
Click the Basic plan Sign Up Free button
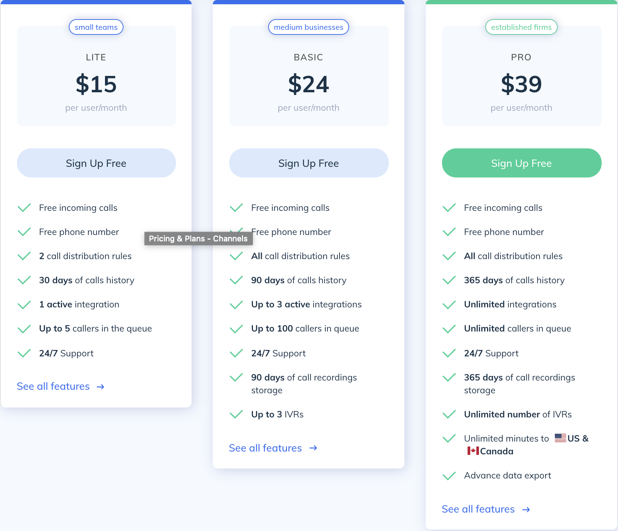(x=309, y=163)
